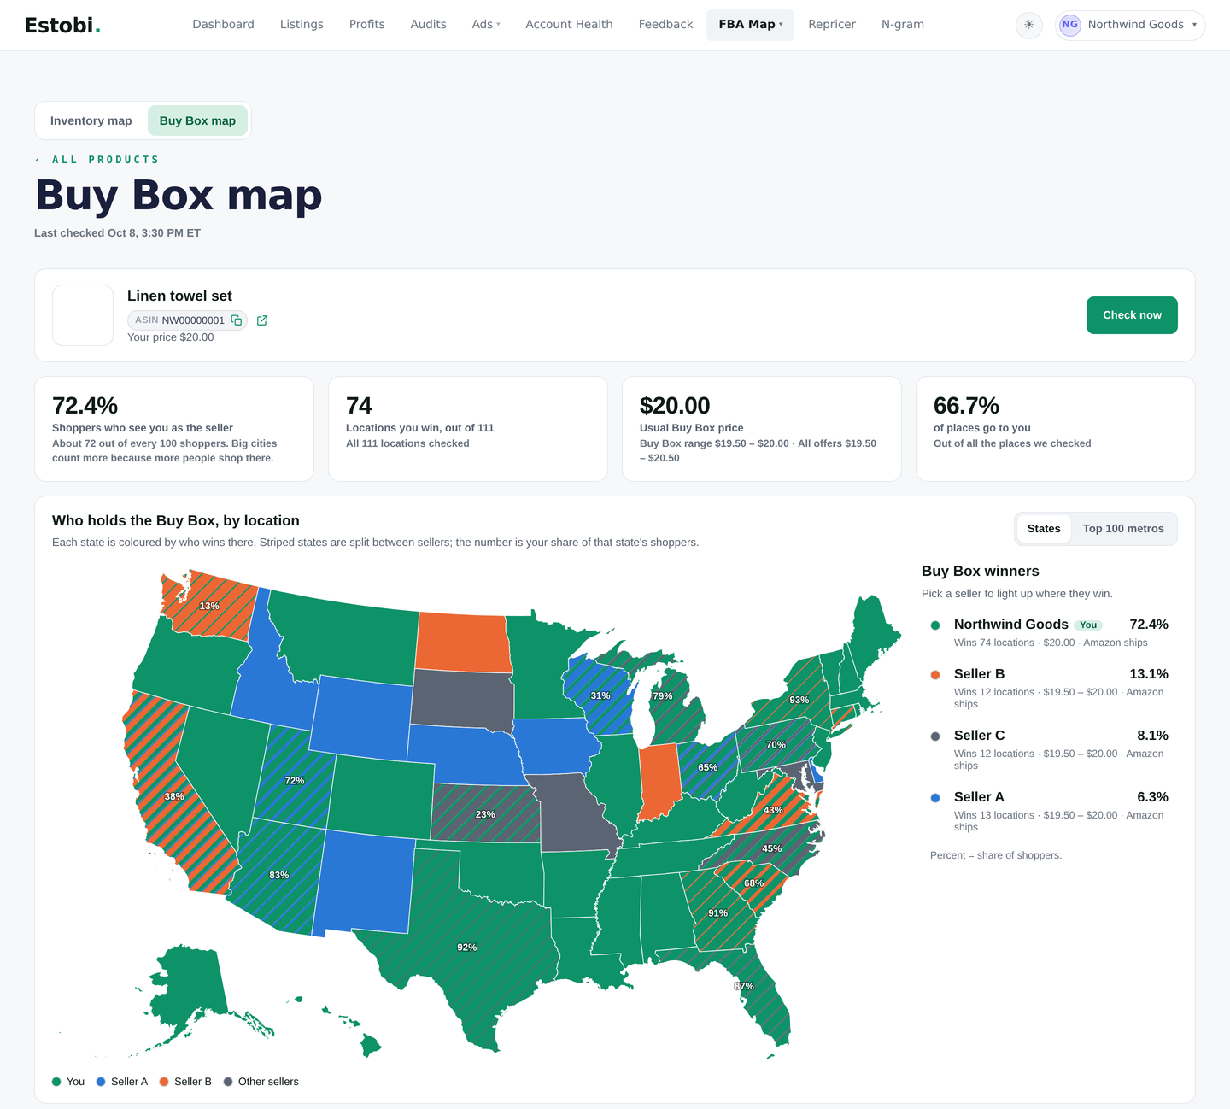1230x1109 pixels.
Task: Open the product listing external link icon
Action: (262, 320)
